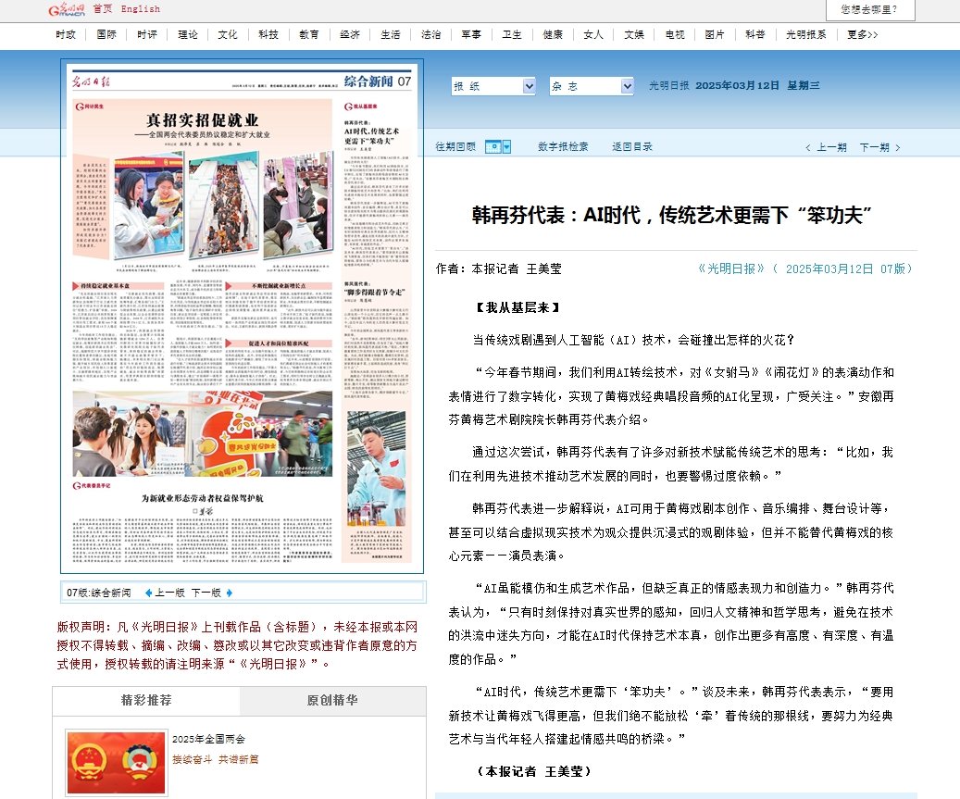Open the 《光明日报》 source link under title
This screenshot has width=960, height=799.
(x=730, y=268)
